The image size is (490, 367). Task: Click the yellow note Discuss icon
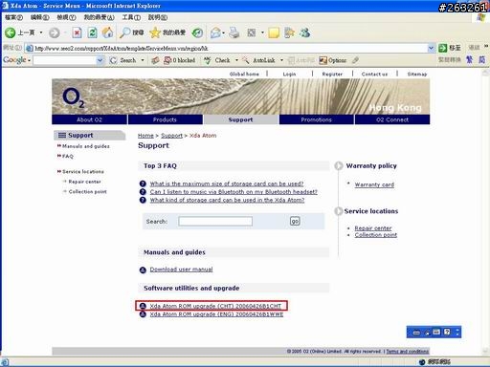point(274,32)
